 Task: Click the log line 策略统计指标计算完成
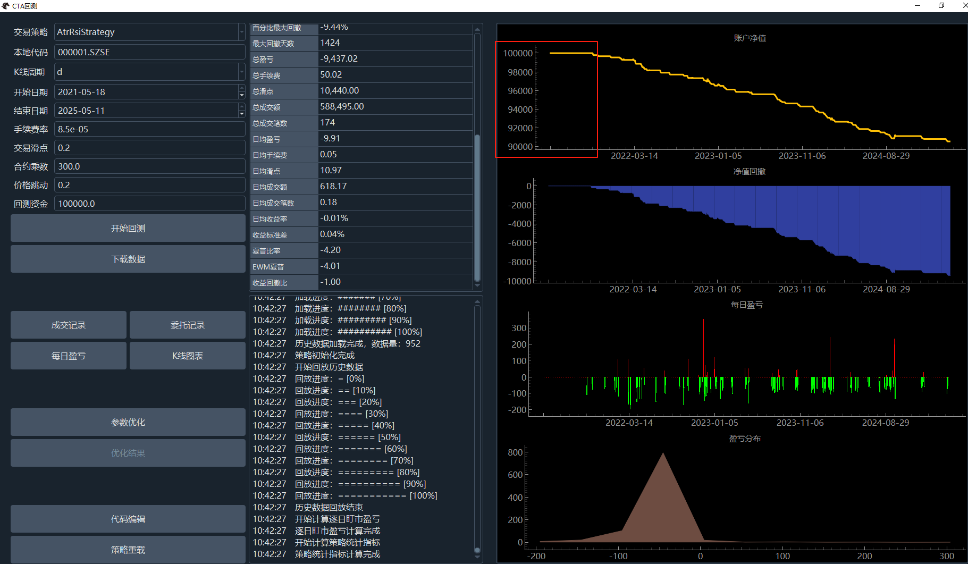click(338, 554)
